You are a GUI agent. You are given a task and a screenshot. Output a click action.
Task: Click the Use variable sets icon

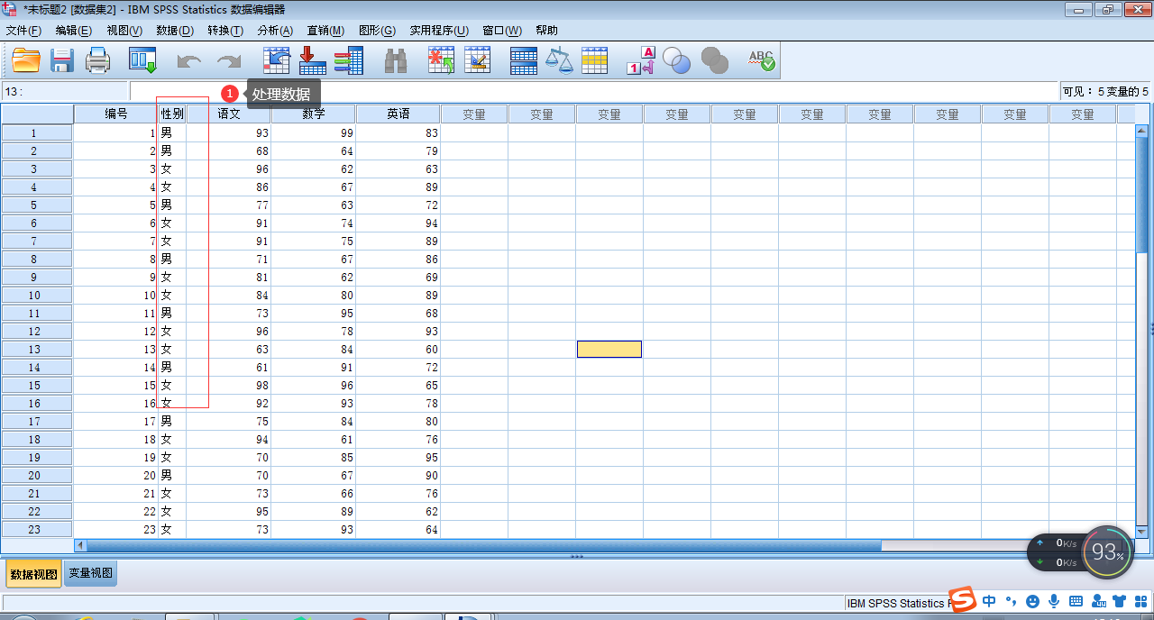(x=676, y=60)
